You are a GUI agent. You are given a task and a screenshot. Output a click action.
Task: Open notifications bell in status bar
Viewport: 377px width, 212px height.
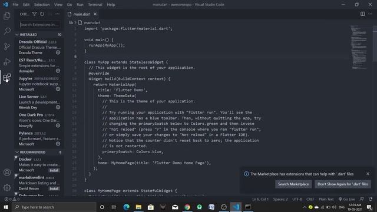click(x=371, y=199)
